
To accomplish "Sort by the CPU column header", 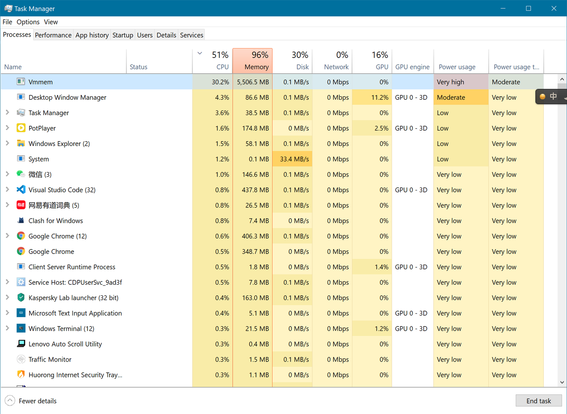I will 213,61.
